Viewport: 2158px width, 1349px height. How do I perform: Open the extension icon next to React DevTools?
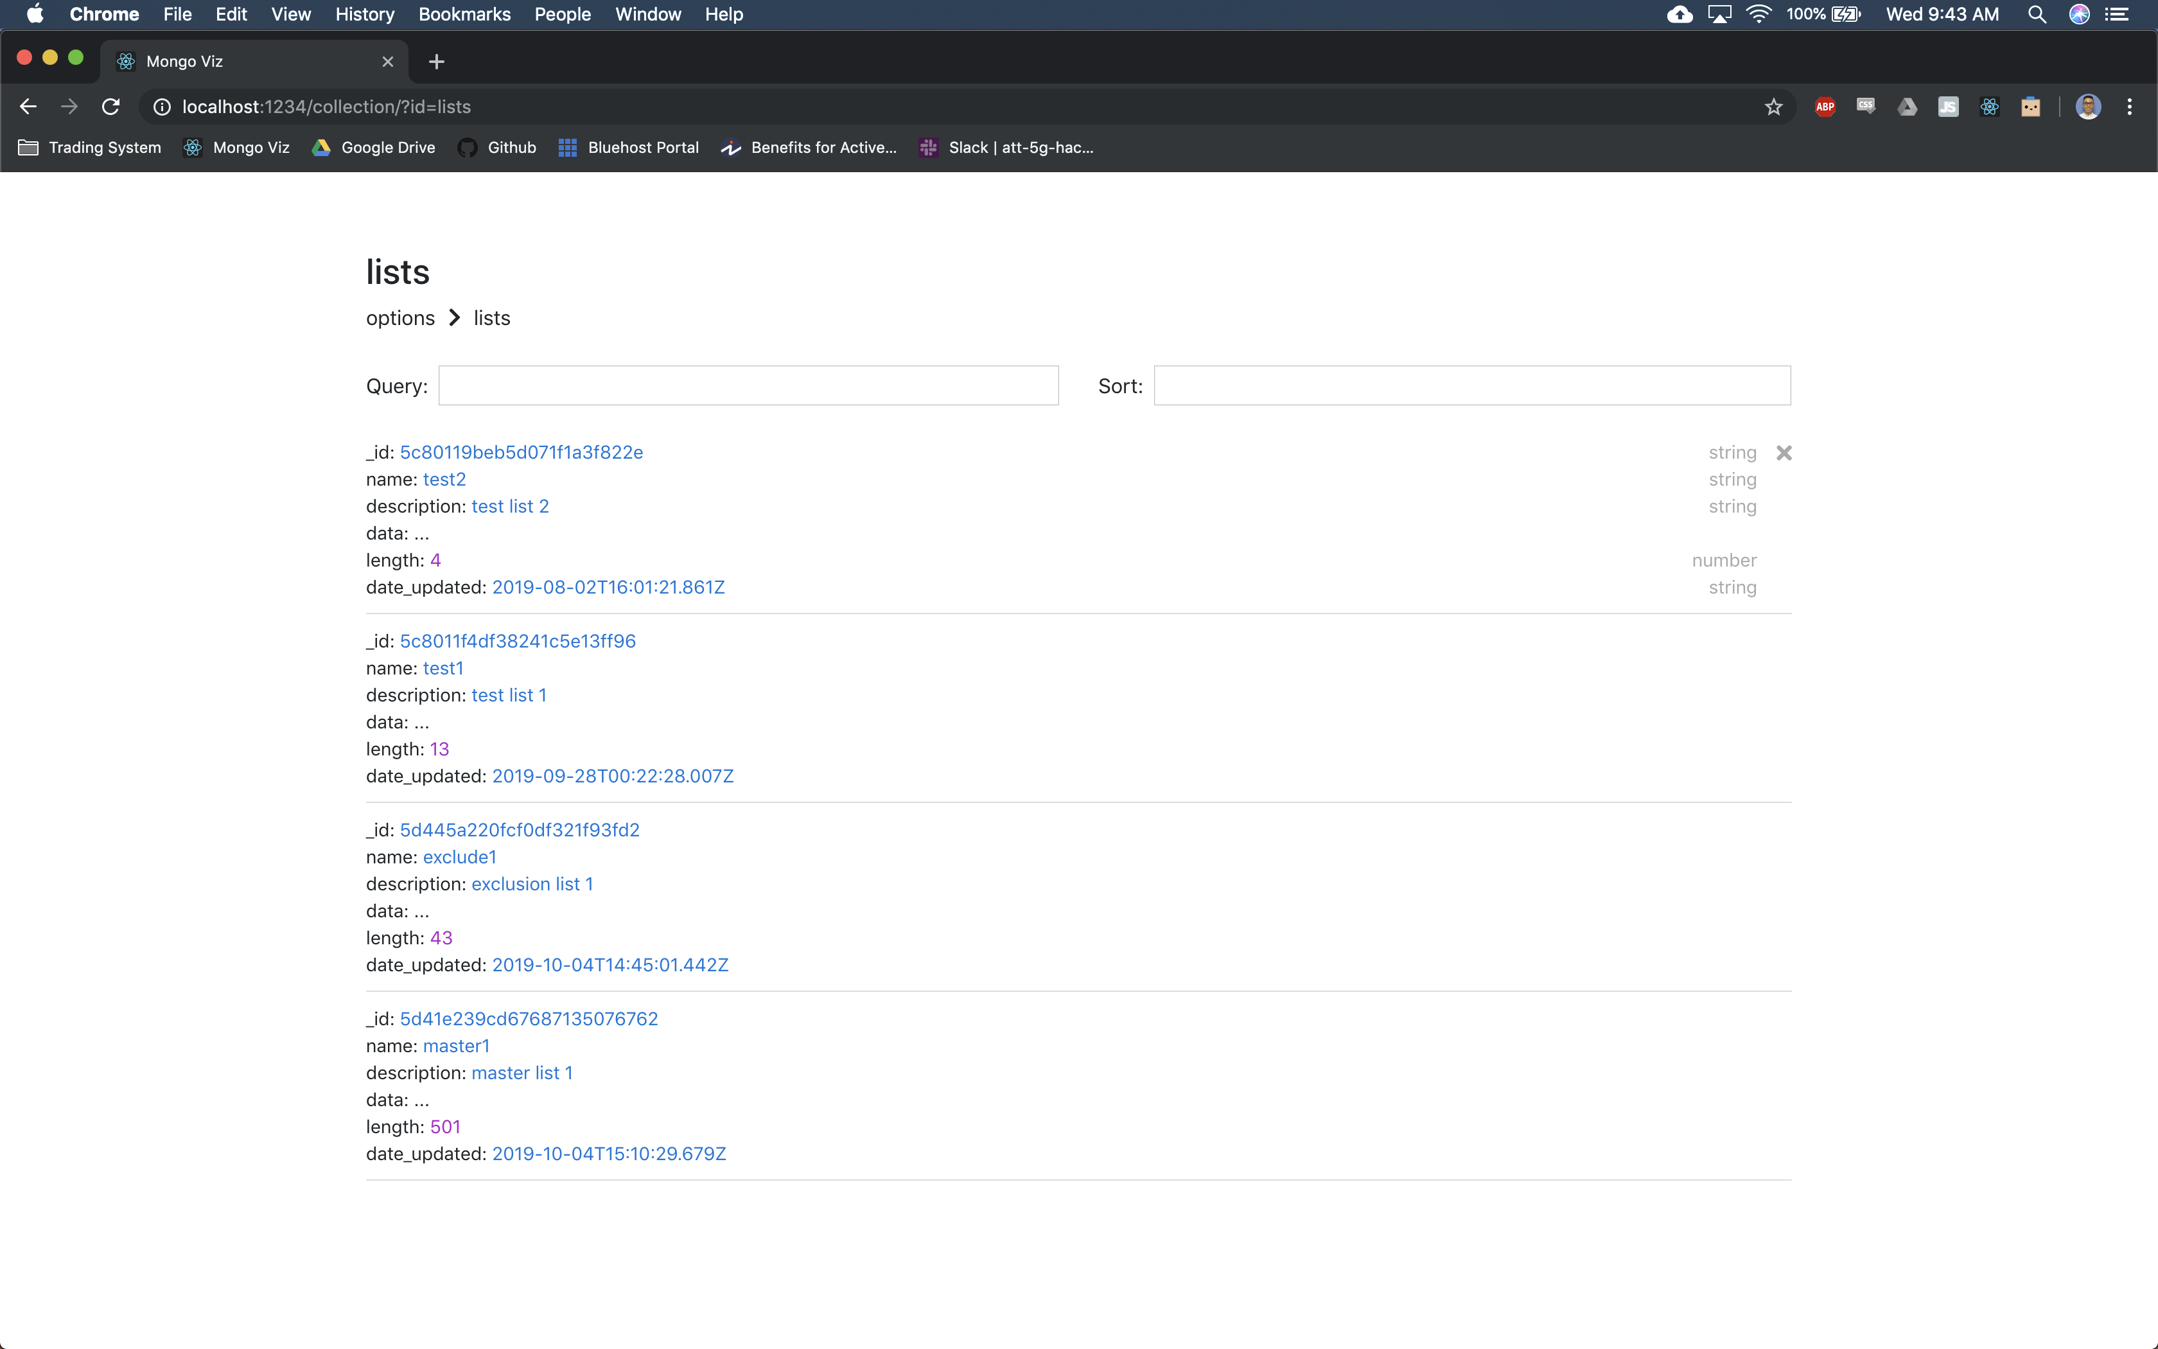pyautogui.click(x=2030, y=107)
